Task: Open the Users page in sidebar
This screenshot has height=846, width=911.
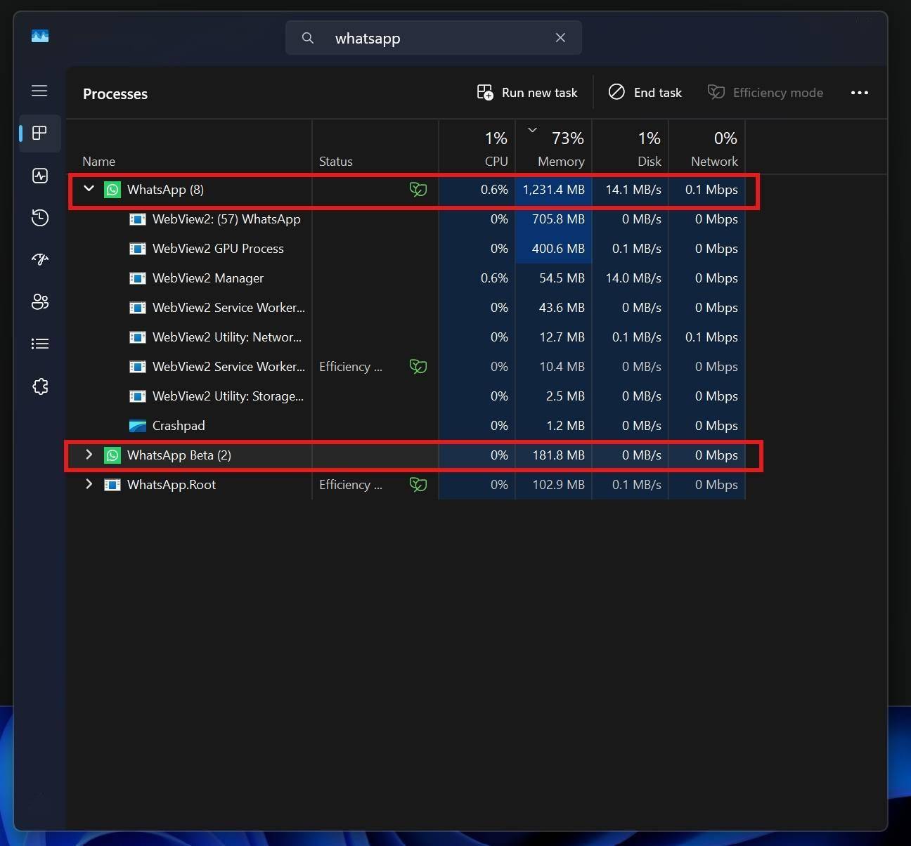Action: (40, 302)
